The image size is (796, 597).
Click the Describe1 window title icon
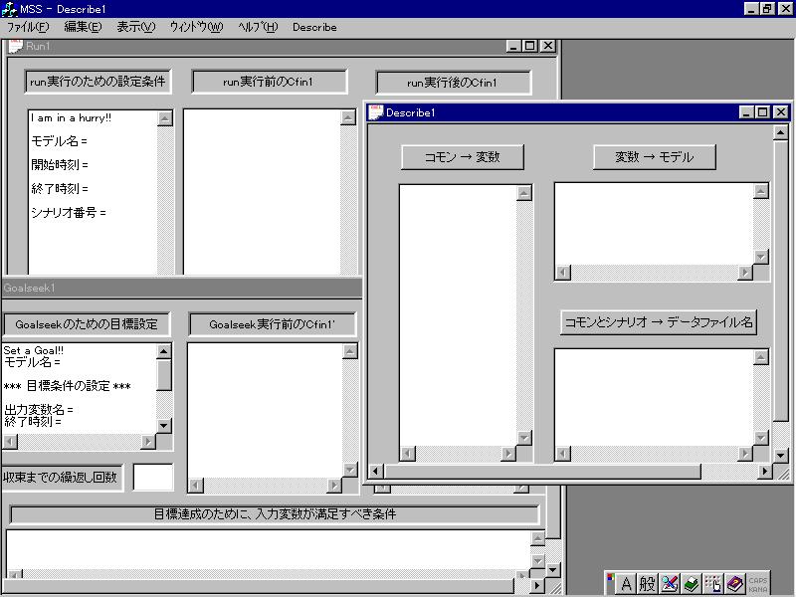377,112
